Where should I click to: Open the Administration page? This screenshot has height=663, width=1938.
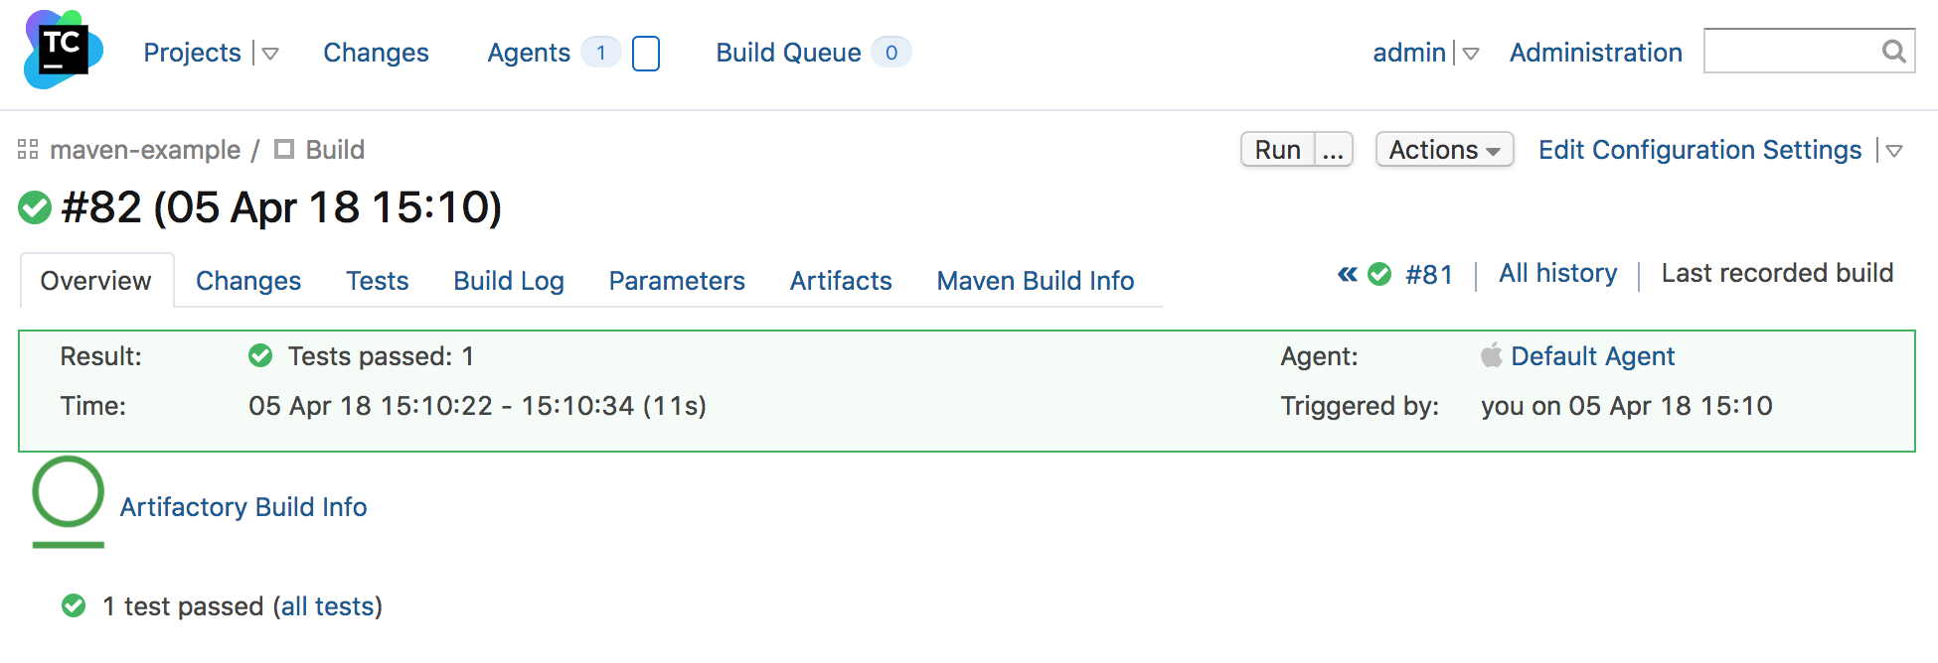pyautogui.click(x=1595, y=53)
